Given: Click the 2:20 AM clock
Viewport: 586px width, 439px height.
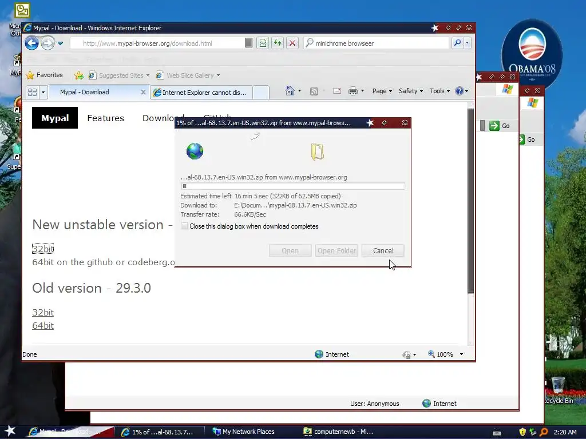Looking at the screenshot, I should pyautogui.click(x=565, y=432).
